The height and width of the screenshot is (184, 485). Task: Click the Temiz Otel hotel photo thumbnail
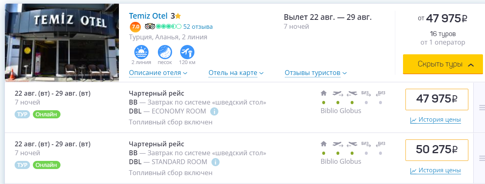click(x=62, y=42)
